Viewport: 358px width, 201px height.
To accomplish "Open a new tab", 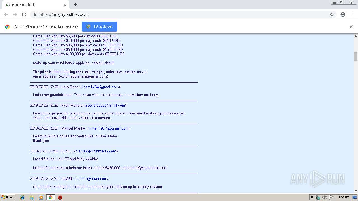I will point(76,5).
